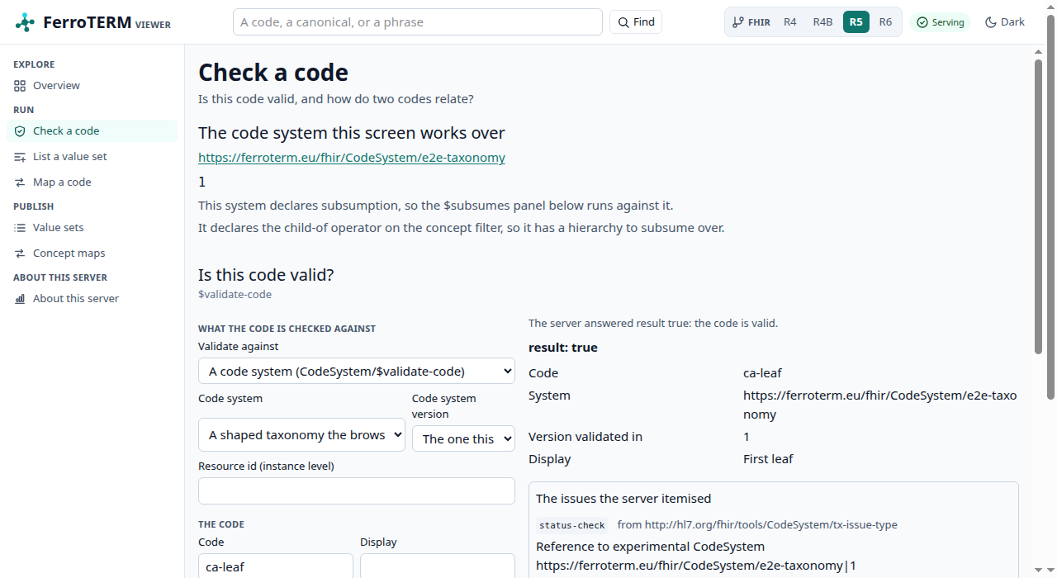Image resolution: width=1057 pixels, height=578 pixels.
Task: Focus the Code field containing ca-leaf
Action: (x=276, y=566)
